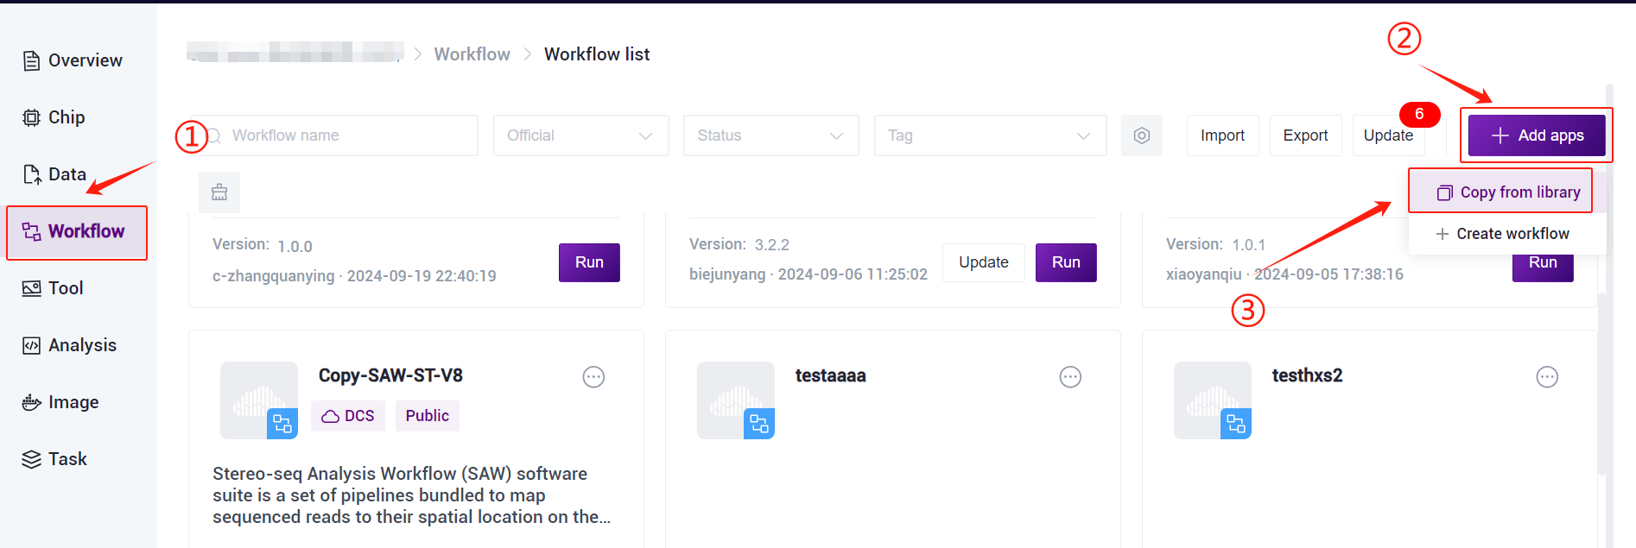Viewport: 1636px width, 548px height.
Task: Click the clear filters broom icon
Action: click(219, 192)
